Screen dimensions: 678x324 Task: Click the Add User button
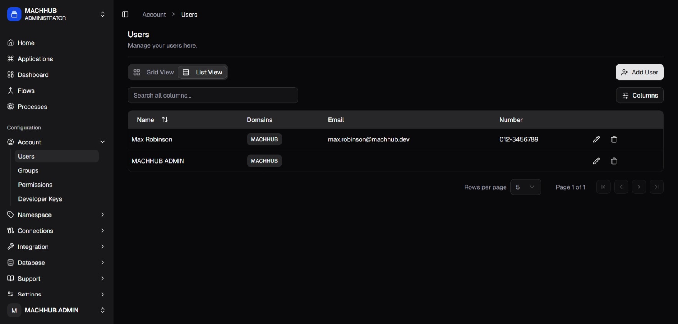(640, 72)
